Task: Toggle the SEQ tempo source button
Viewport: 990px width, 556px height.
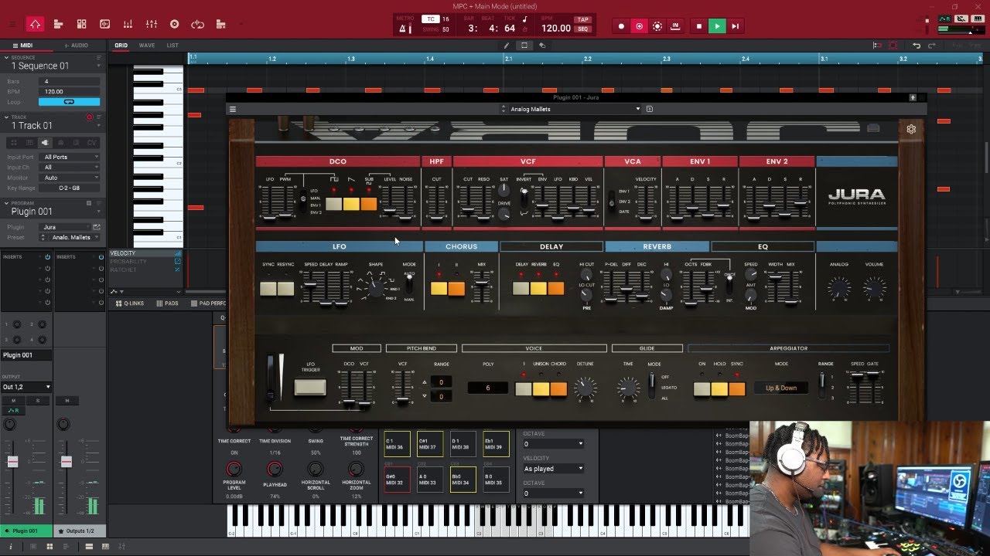Action: click(582, 29)
